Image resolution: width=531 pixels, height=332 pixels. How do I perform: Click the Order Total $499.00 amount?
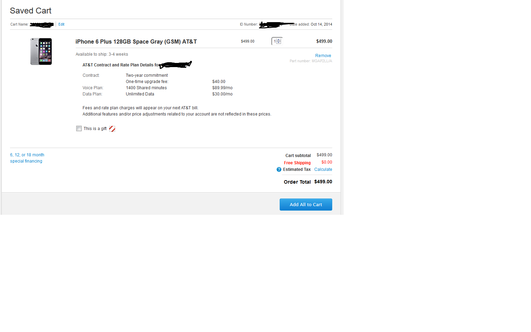(323, 182)
